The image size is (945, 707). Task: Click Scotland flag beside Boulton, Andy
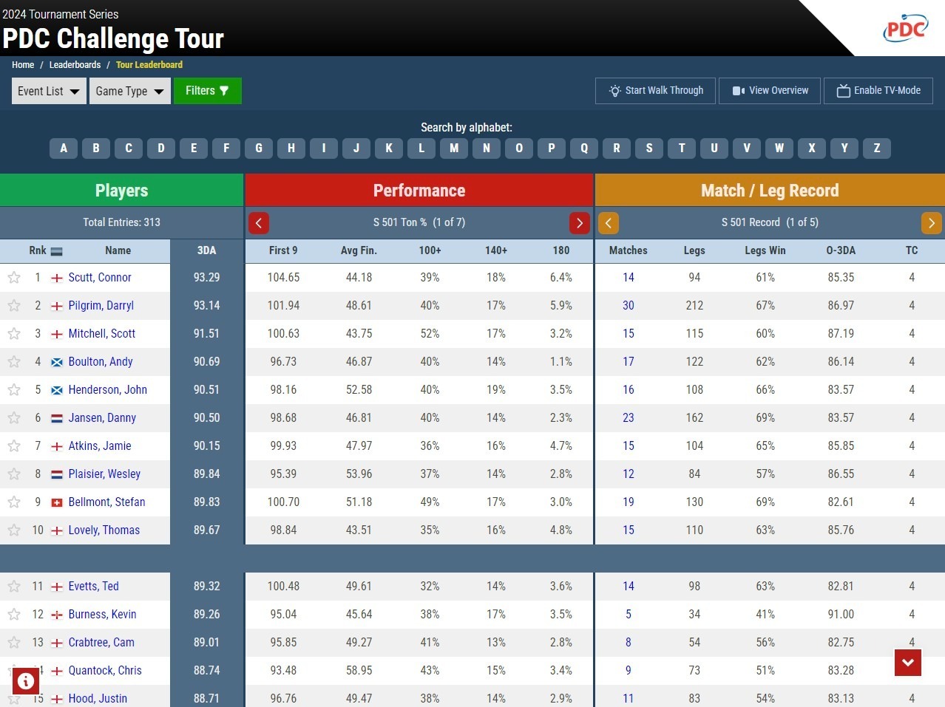tap(56, 362)
